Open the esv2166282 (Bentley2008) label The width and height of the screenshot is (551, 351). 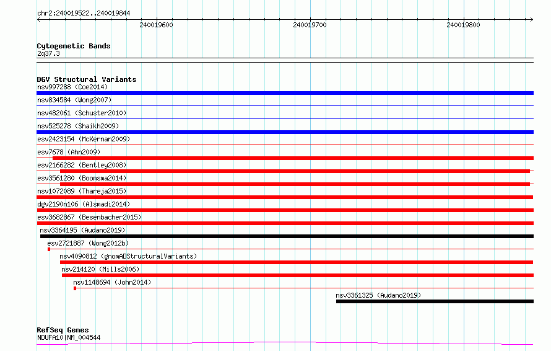point(82,165)
